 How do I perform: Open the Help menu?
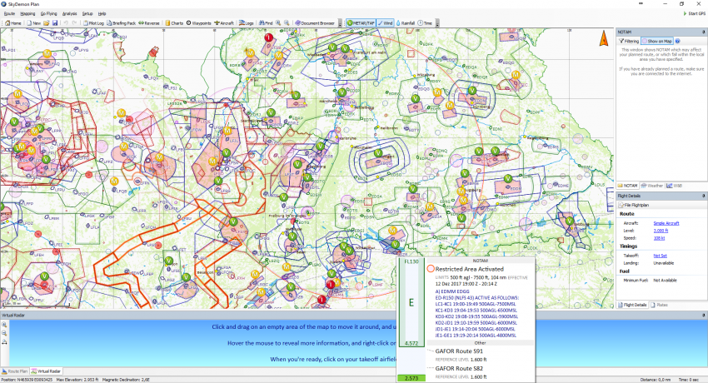pos(102,13)
